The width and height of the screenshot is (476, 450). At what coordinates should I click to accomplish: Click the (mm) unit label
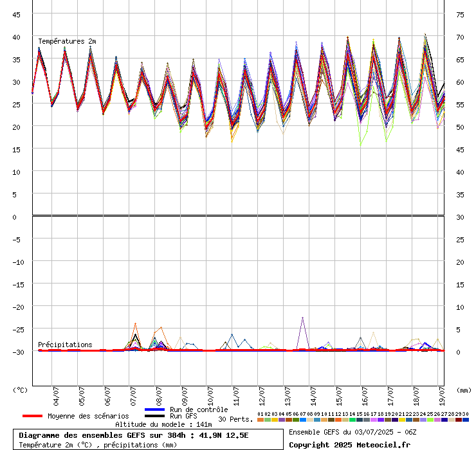464,390
